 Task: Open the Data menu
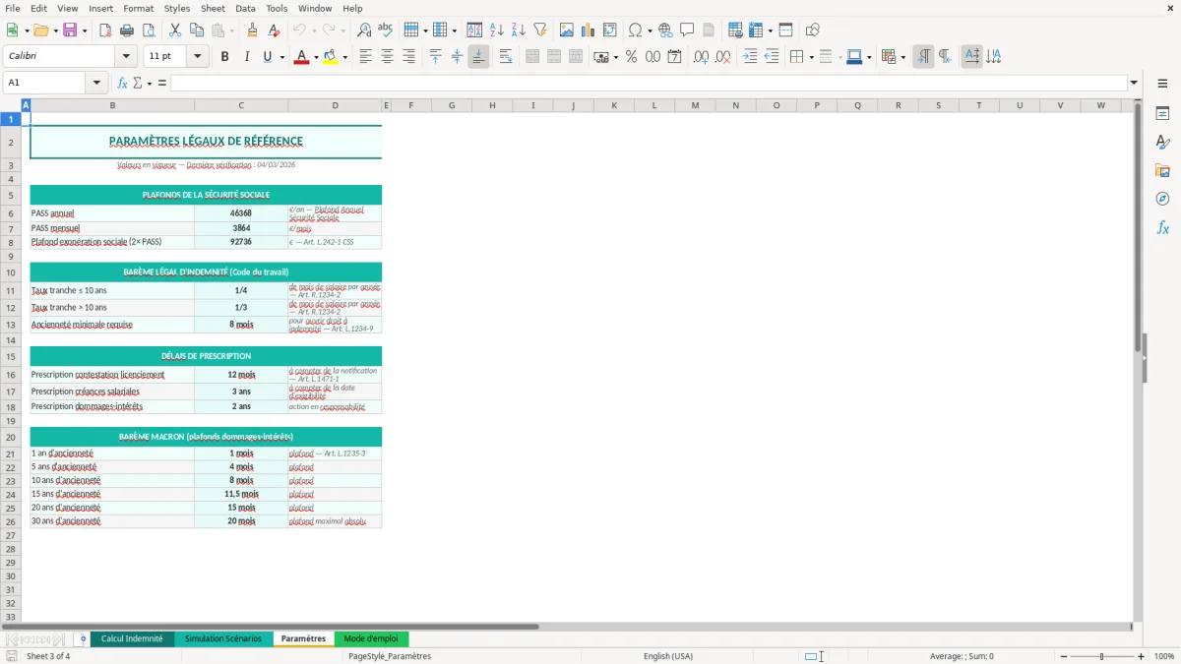tap(245, 8)
